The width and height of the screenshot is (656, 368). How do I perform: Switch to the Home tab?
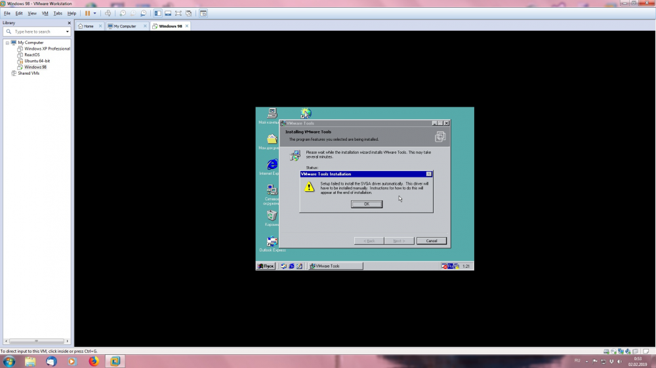coord(89,26)
